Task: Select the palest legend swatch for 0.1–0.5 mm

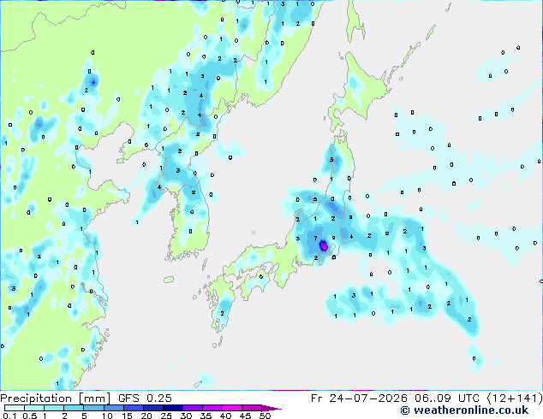Action: [15, 408]
